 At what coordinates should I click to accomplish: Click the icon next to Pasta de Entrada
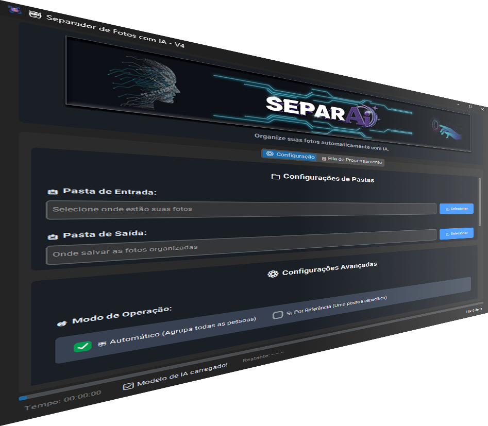(53, 192)
